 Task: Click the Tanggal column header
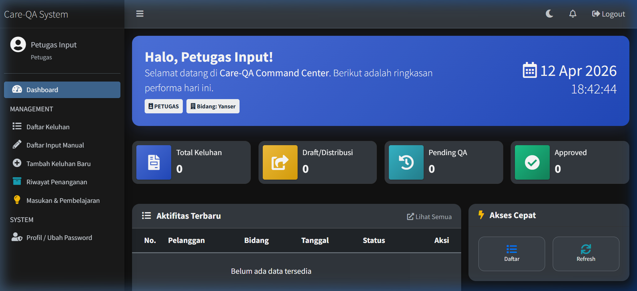315,241
